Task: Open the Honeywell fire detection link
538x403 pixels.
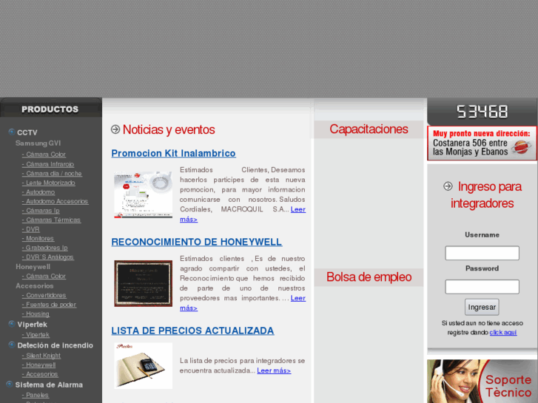Action: pos(38,365)
